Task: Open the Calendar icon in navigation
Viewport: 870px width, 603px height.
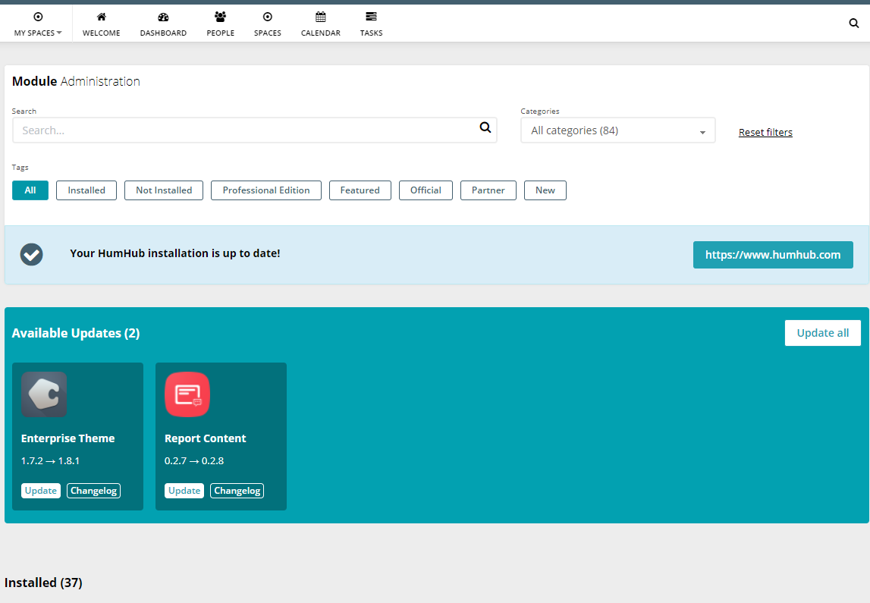Action: point(321,17)
